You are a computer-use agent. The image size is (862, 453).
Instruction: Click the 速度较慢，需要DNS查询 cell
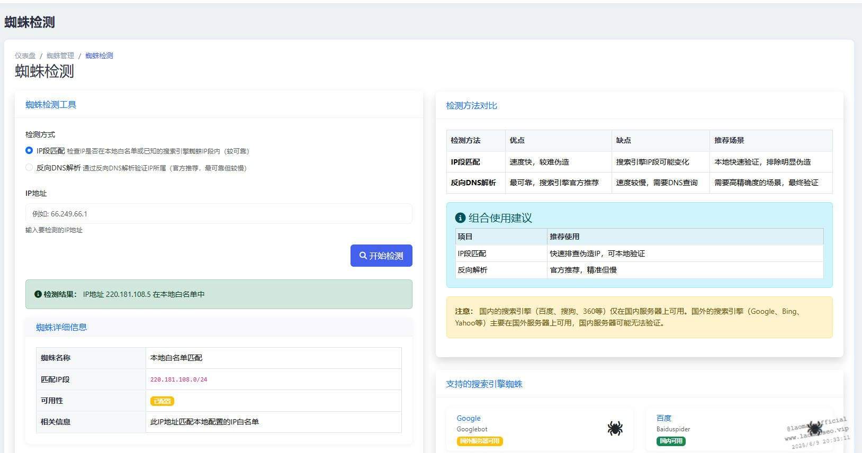coord(661,183)
